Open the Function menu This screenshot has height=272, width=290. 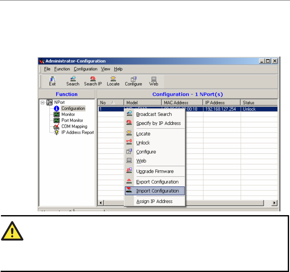62,69
